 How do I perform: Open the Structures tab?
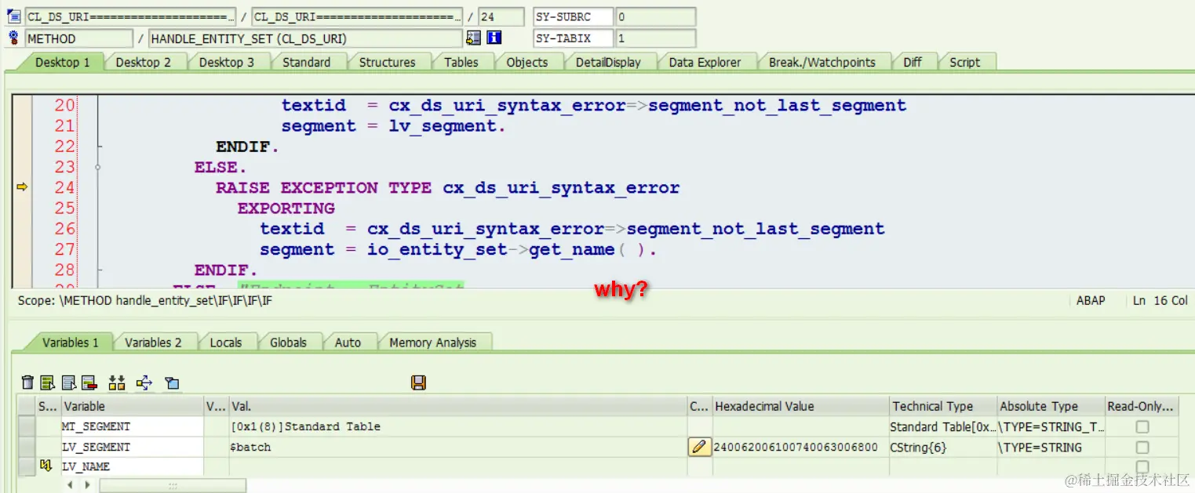coord(387,62)
